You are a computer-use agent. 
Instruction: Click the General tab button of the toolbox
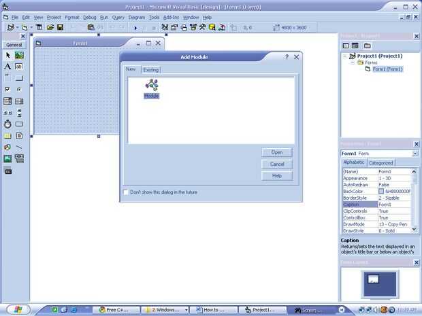(14, 45)
